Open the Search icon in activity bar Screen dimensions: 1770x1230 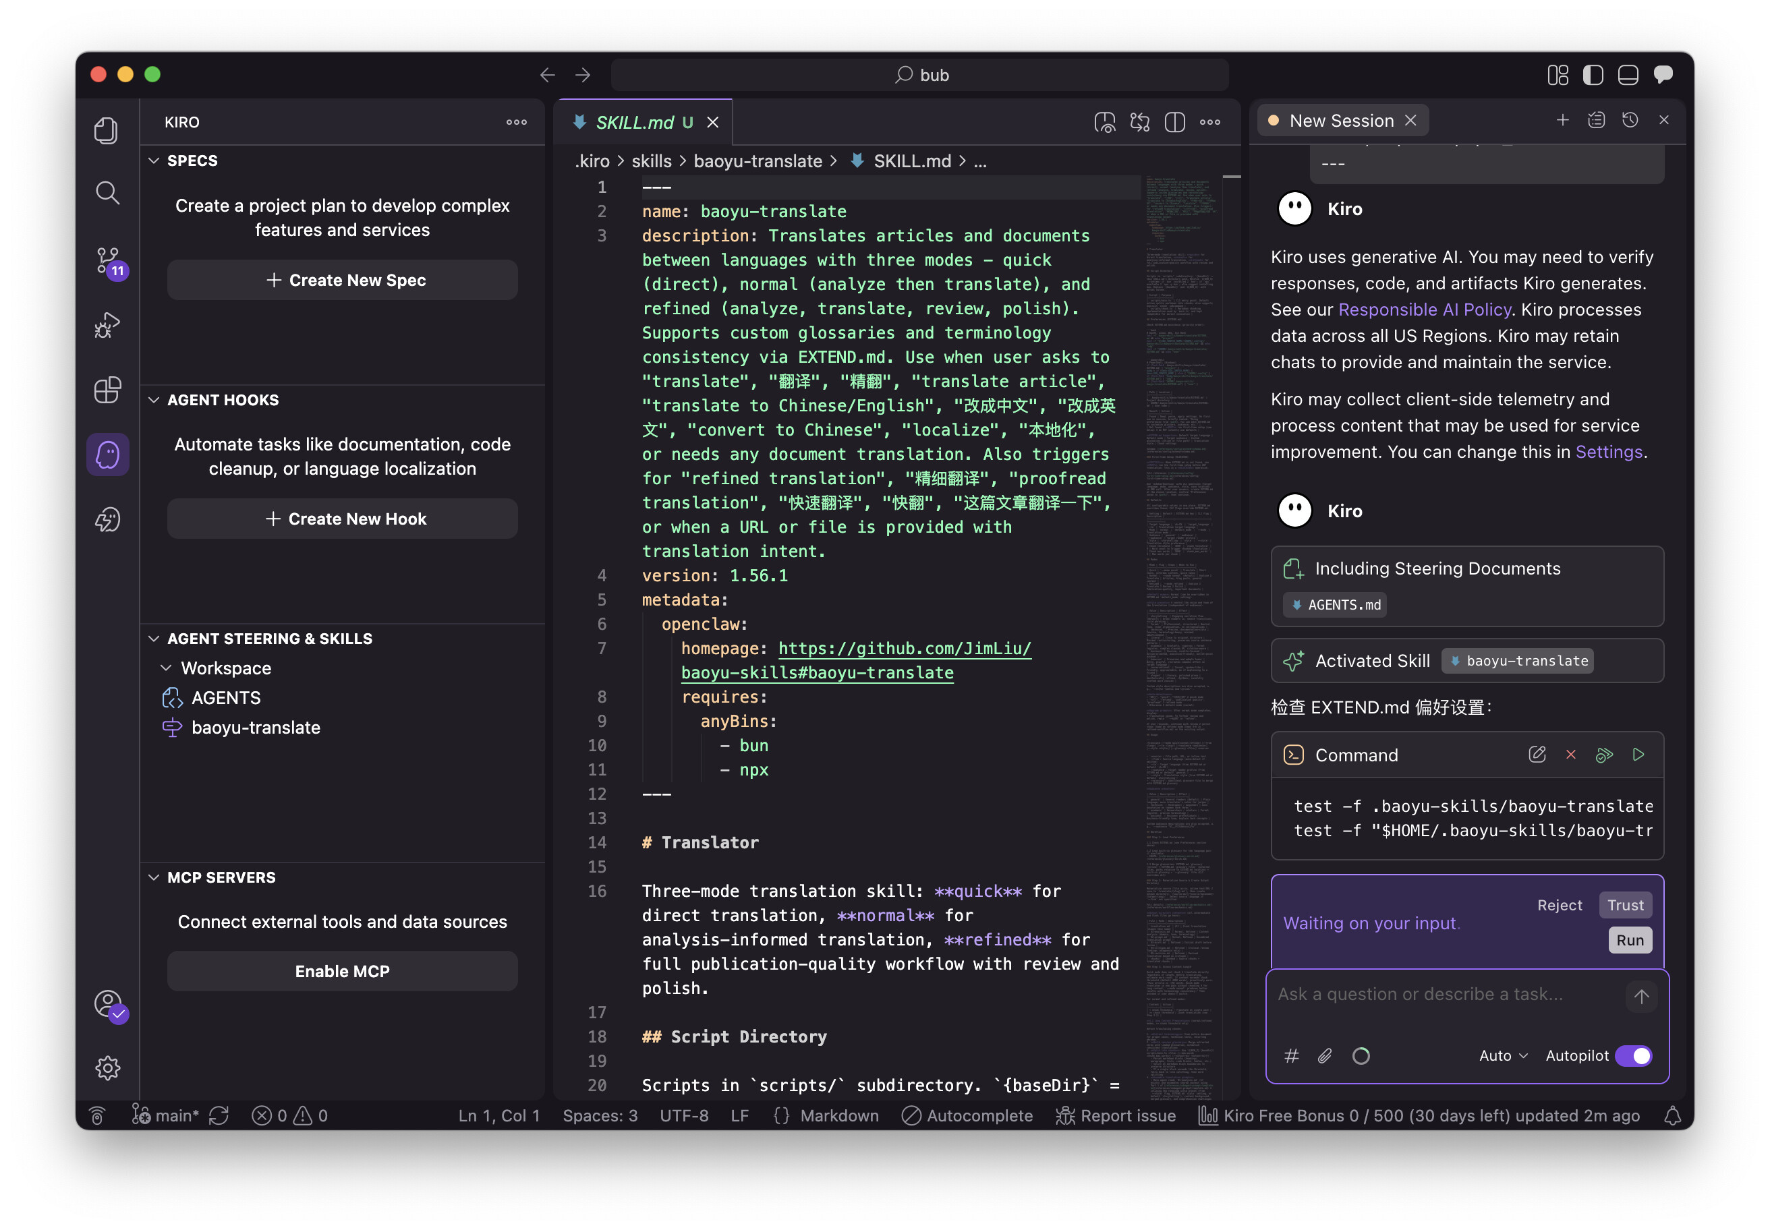click(x=107, y=192)
